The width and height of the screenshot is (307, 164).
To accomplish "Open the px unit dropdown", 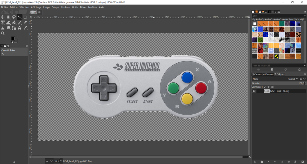I will pos(49,161).
